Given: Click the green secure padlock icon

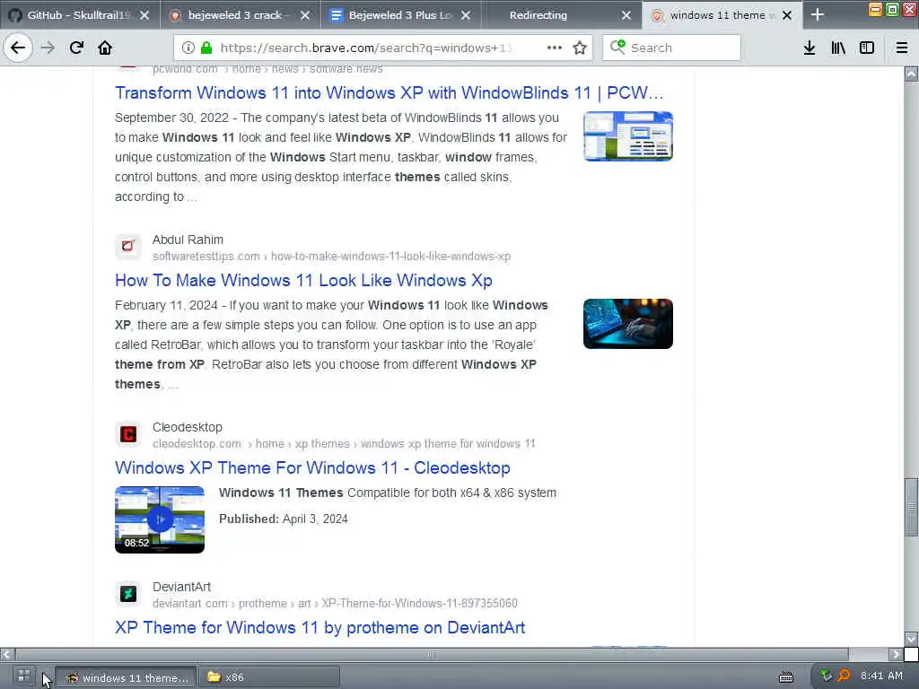Looking at the screenshot, I should tap(206, 48).
